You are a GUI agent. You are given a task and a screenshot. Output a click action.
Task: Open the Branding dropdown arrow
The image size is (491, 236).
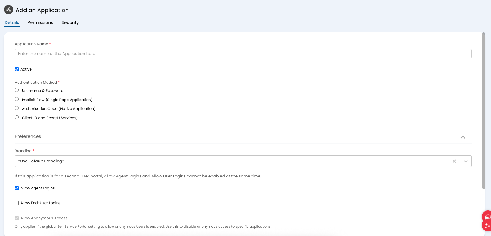pos(465,161)
